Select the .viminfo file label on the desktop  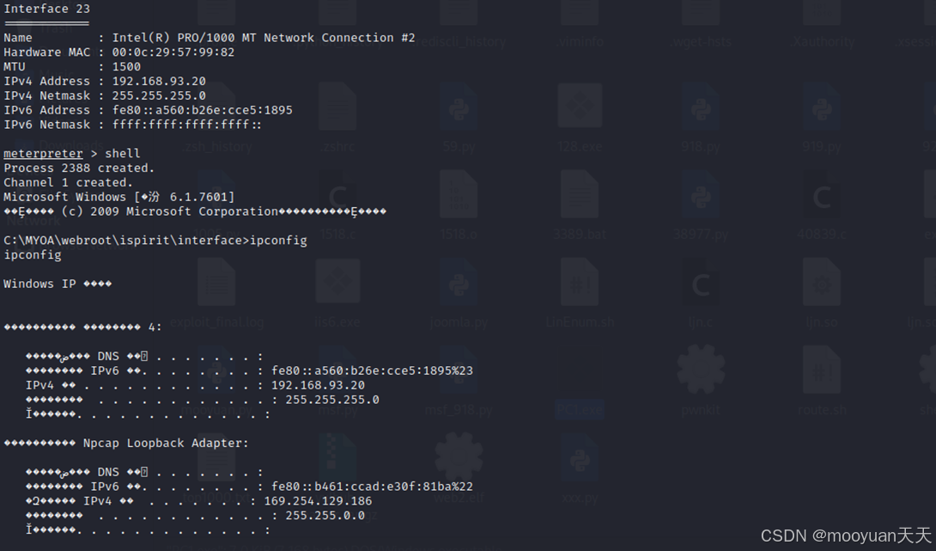point(580,42)
